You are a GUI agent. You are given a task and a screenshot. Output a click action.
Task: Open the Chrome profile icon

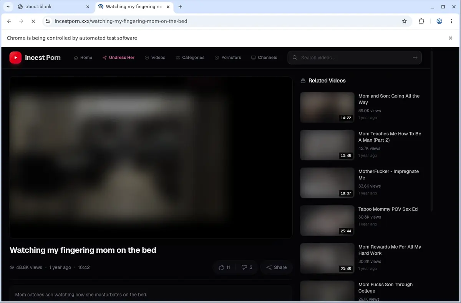click(x=439, y=21)
